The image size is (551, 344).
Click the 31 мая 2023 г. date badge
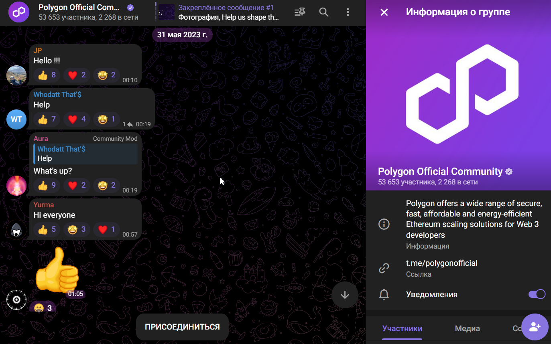point(182,34)
